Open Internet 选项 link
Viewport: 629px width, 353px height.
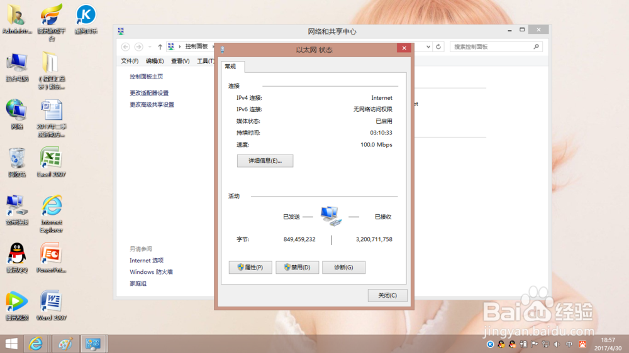147,261
